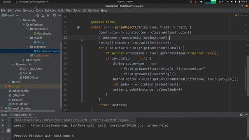Collapse the reflection folder
The image size is (249, 140).
(24, 24)
